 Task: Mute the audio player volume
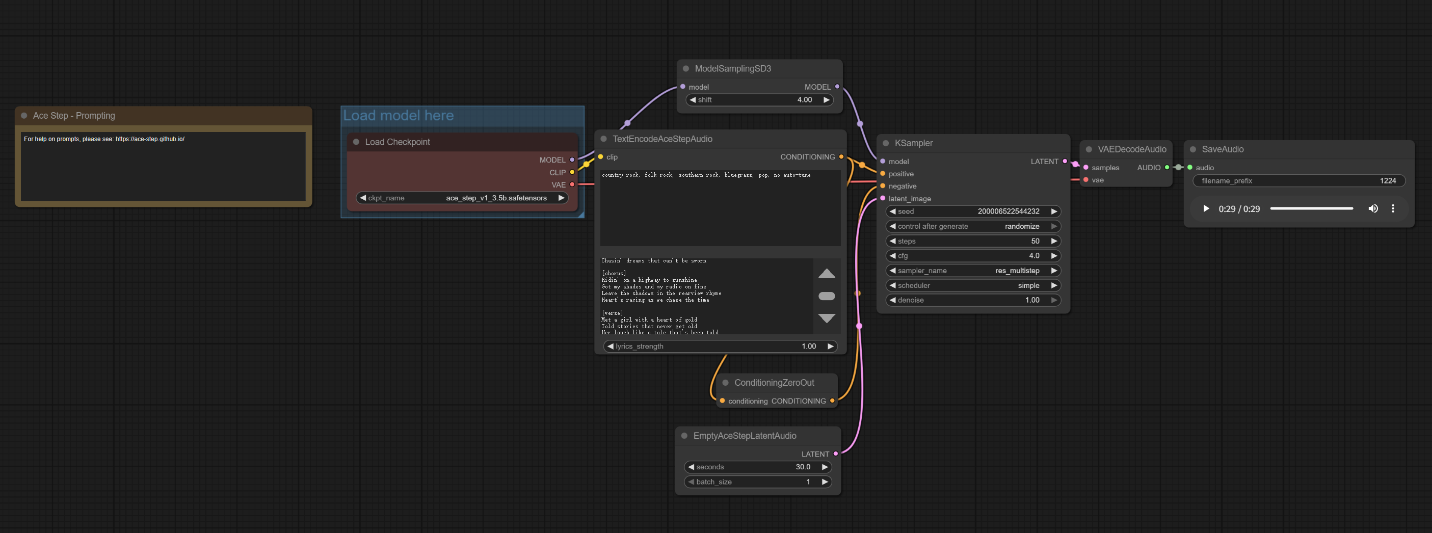(1373, 209)
